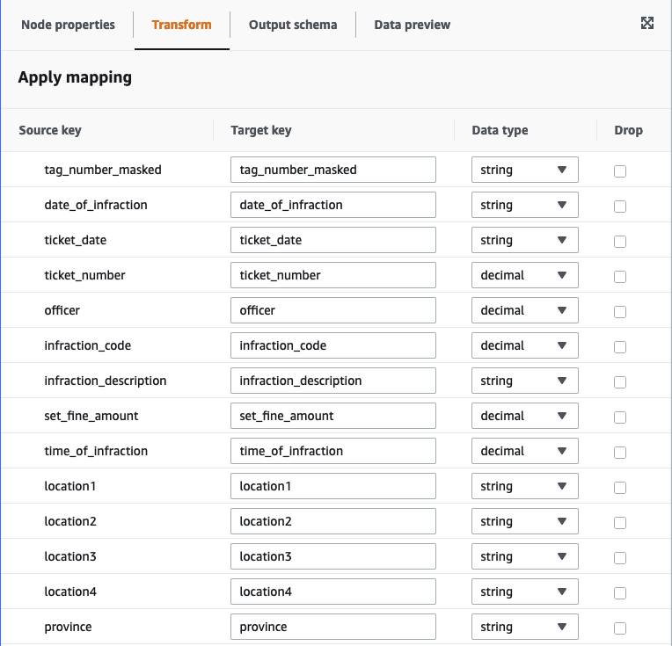
Task: Edit the infraction_description target key field
Action: click(x=332, y=381)
